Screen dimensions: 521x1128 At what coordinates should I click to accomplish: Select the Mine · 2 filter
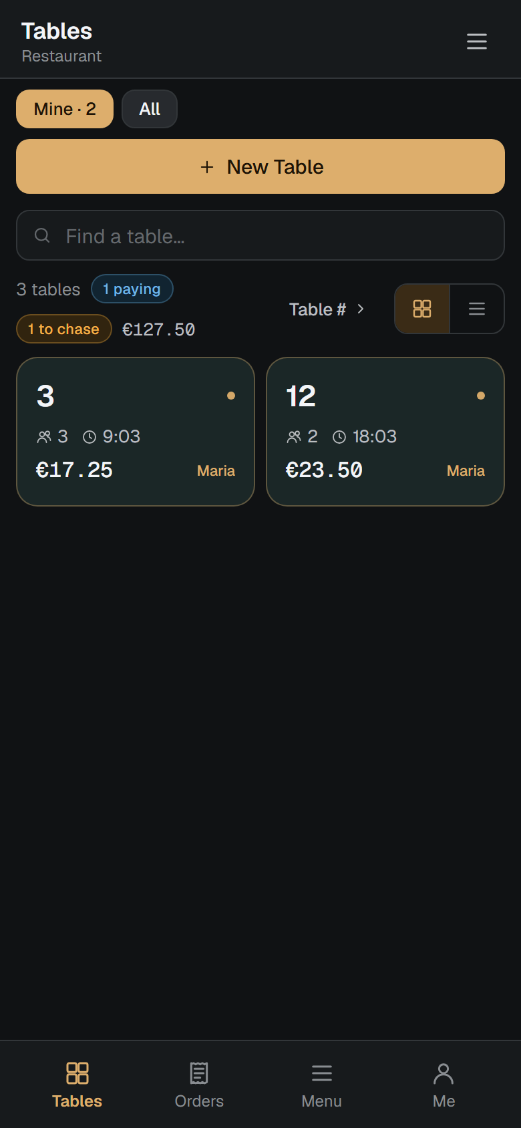point(65,109)
